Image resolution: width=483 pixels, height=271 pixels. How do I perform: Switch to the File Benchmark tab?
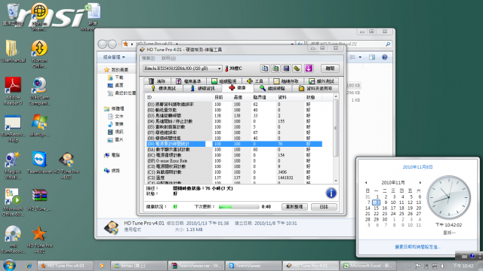coord(188,81)
